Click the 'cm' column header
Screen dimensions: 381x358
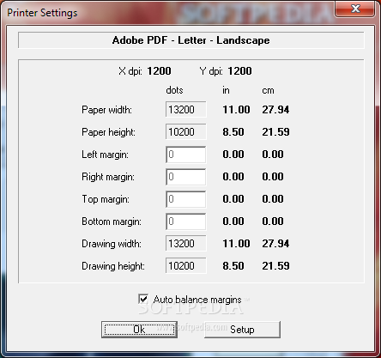tap(268, 91)
